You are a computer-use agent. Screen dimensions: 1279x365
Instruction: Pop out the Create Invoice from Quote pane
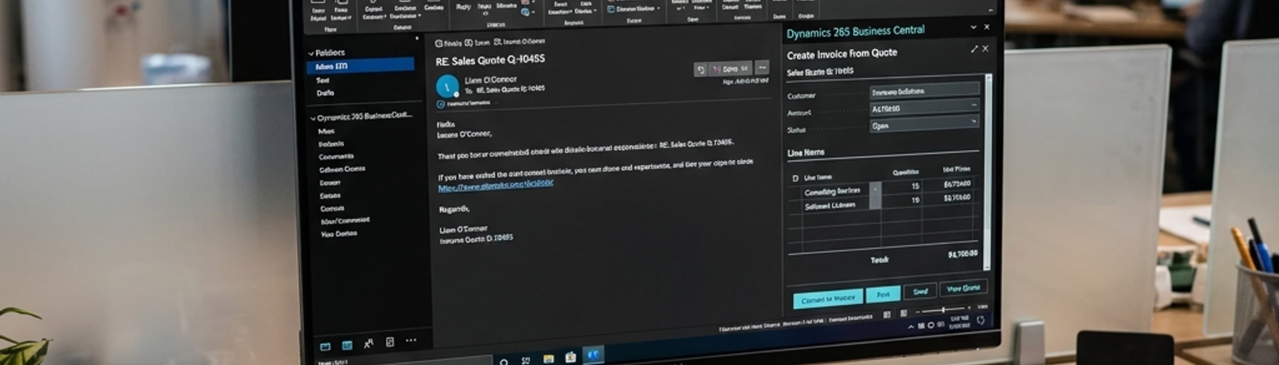pyautogui.click(x=974, y=49)
